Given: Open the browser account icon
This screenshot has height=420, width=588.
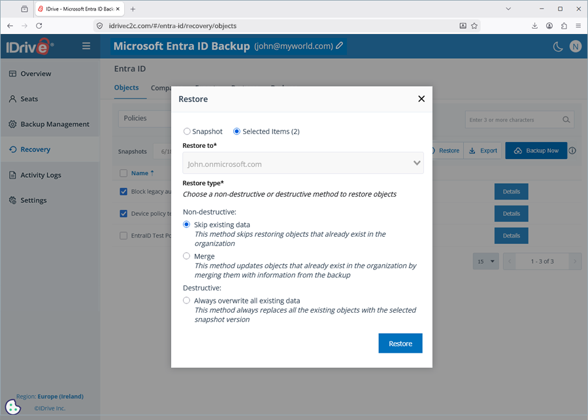Looking at the screenshot, I should click(x=549, y=26).
